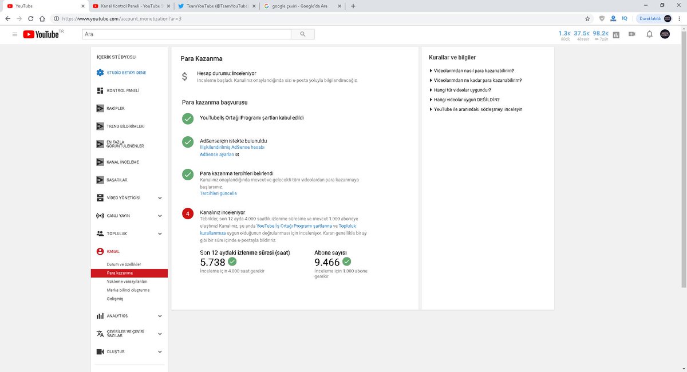Image resolution: width=687 pixels, height=372 pixels.
Task: Switch to the TeamYouTube Twitter tab
Action: pyautogui.click(x=216, y=6)
